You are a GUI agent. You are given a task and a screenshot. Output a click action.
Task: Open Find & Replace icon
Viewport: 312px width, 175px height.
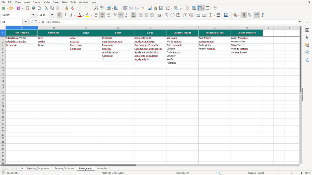click(x=96, y=8)
